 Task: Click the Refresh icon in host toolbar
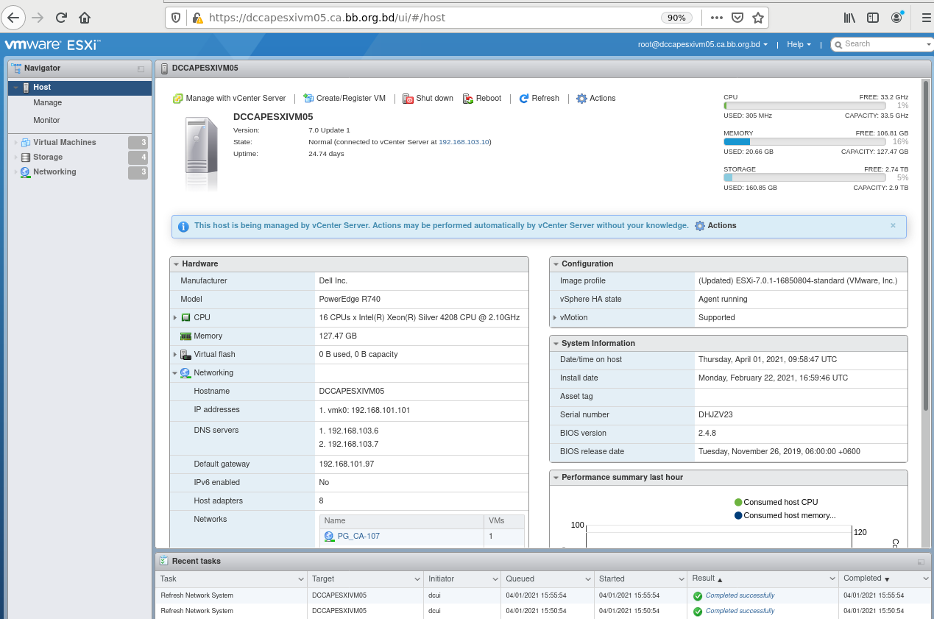click(x=524, y=99)
